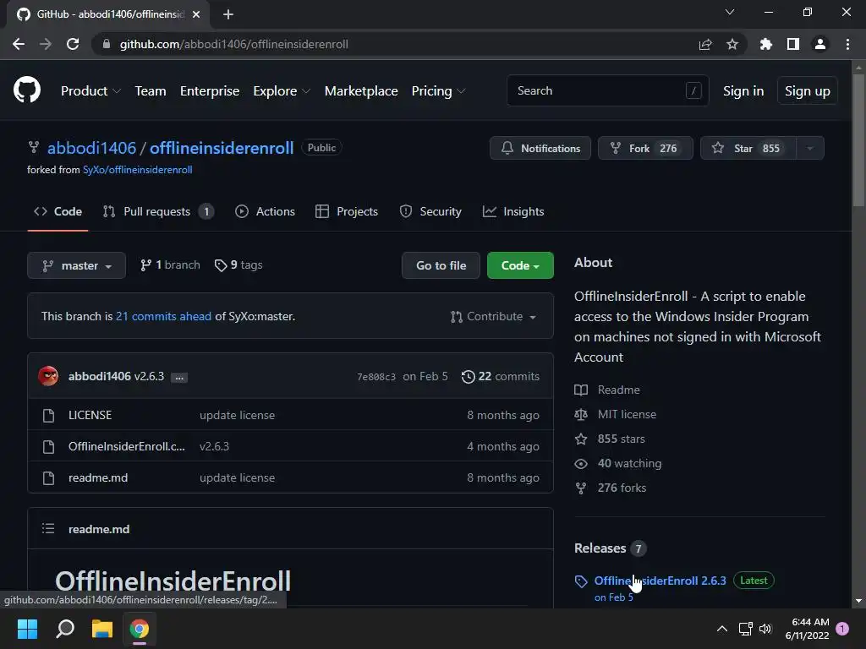866x649 pixels.
Task: Bookmark this page with the star icon
Action: [x=732, y=44]
